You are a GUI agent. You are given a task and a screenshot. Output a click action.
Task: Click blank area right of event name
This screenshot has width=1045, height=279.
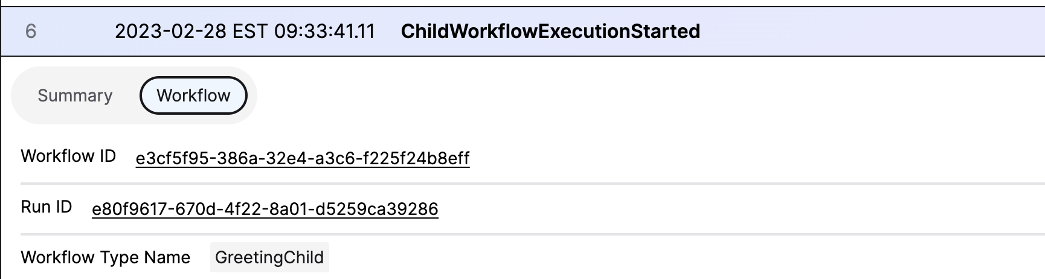point(876,31)
